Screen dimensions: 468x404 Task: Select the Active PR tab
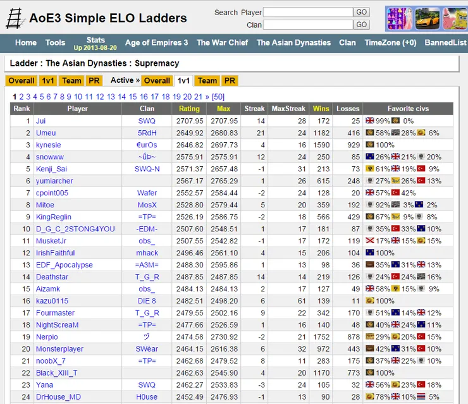click(230, 80)
